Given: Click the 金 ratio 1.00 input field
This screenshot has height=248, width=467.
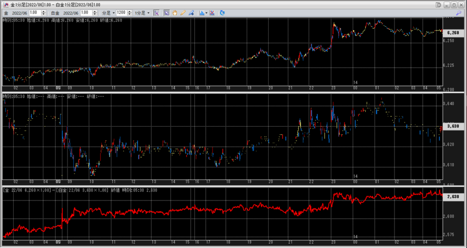Looking at the screenshot, I should (35, 13).
